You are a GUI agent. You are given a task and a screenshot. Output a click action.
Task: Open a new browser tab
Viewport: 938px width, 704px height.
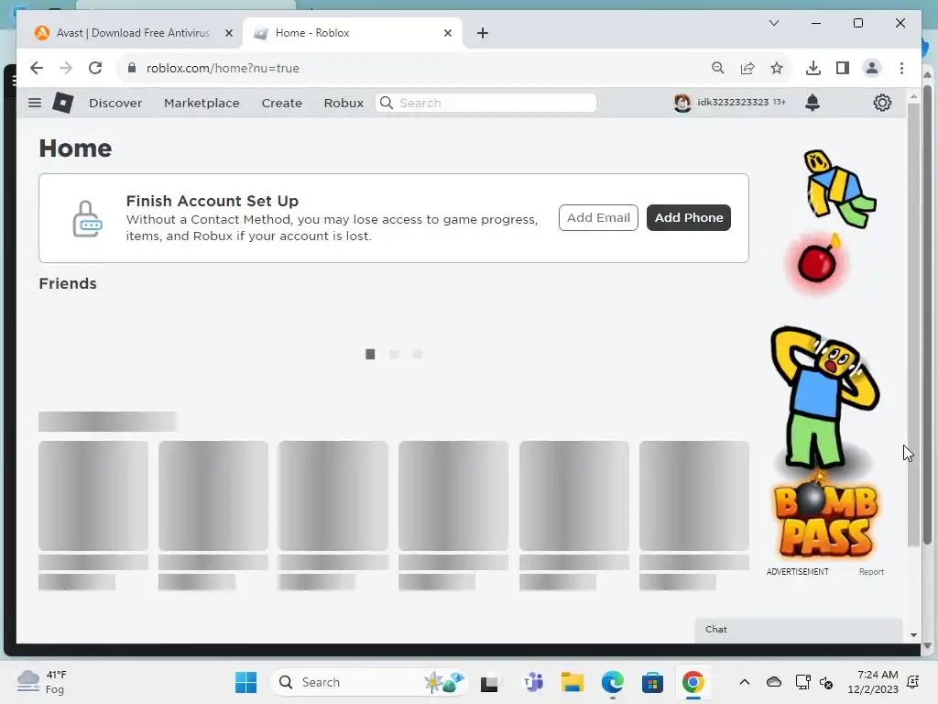(483, 33)
